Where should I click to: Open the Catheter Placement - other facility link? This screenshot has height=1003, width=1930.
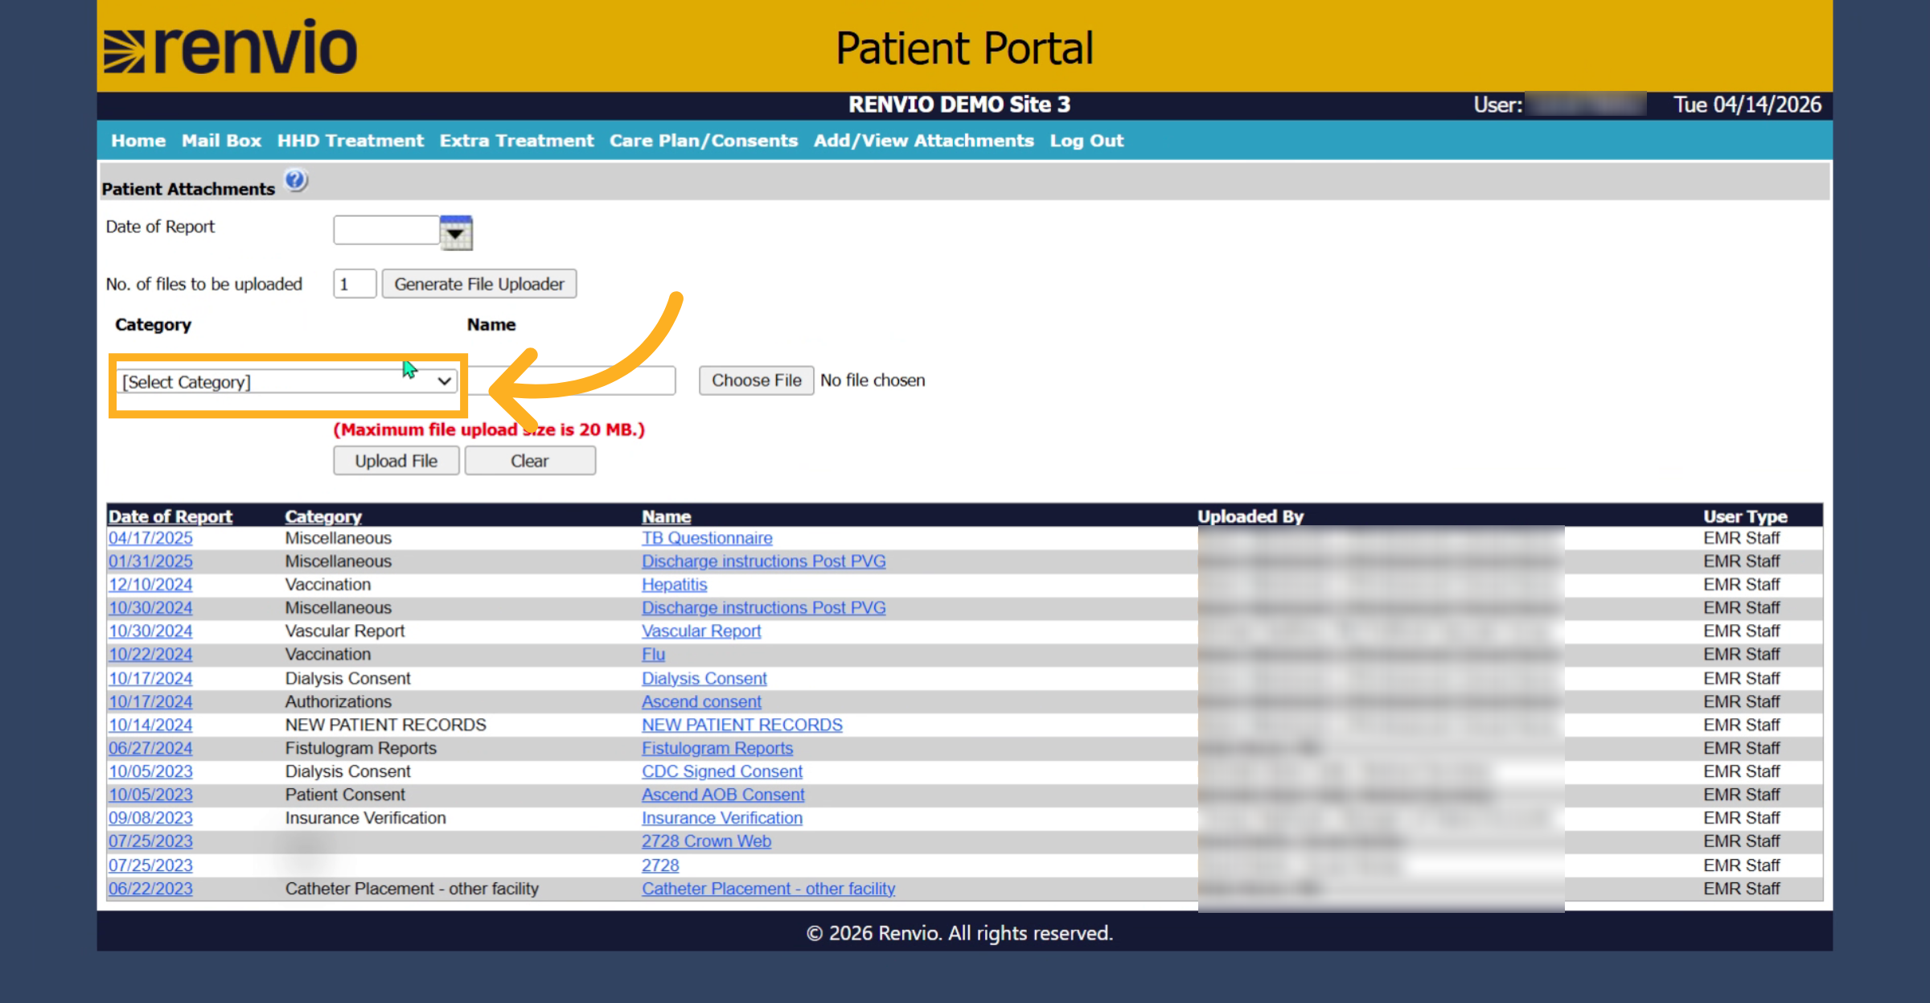pyautogui.click(x=769, y=890)
